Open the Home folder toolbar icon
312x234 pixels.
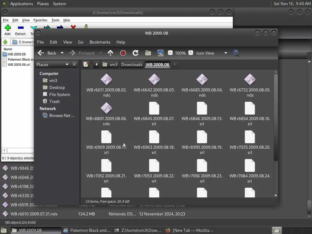pos(148,53)
